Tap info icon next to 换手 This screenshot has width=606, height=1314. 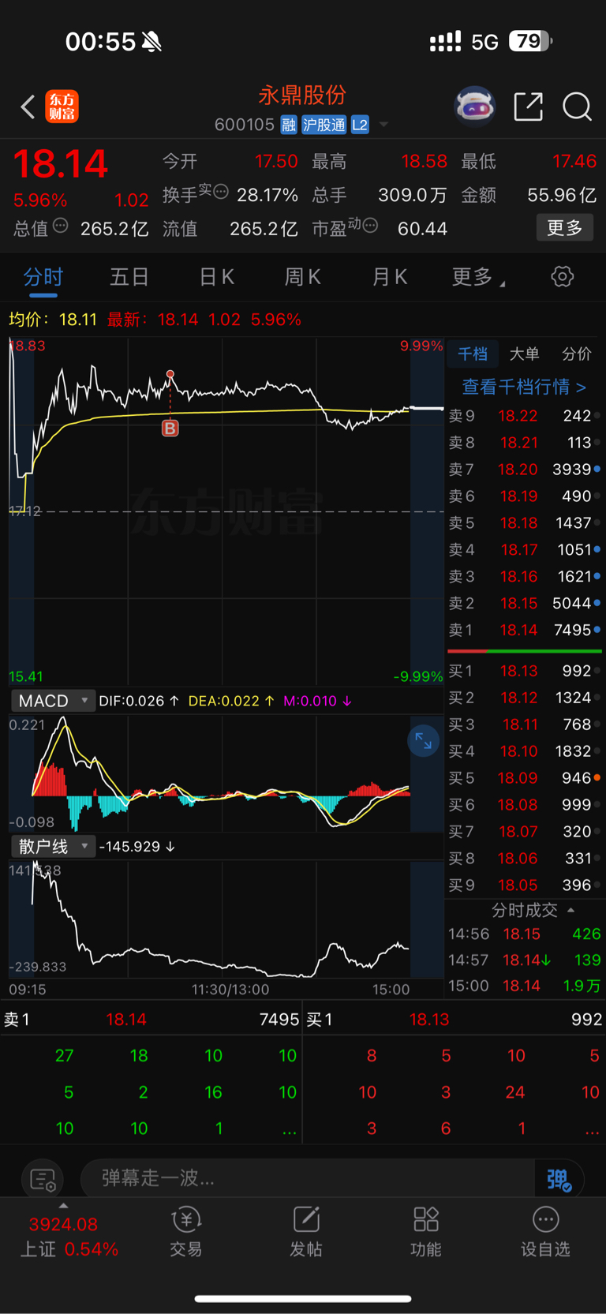[x=221, y=191]
